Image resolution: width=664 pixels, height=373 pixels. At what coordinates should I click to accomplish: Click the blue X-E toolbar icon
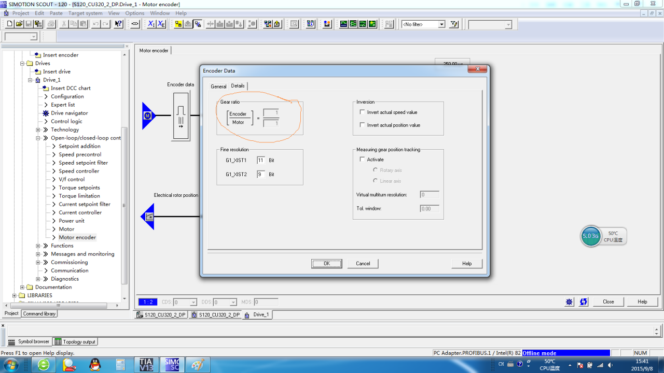click(x=161, y=24)
